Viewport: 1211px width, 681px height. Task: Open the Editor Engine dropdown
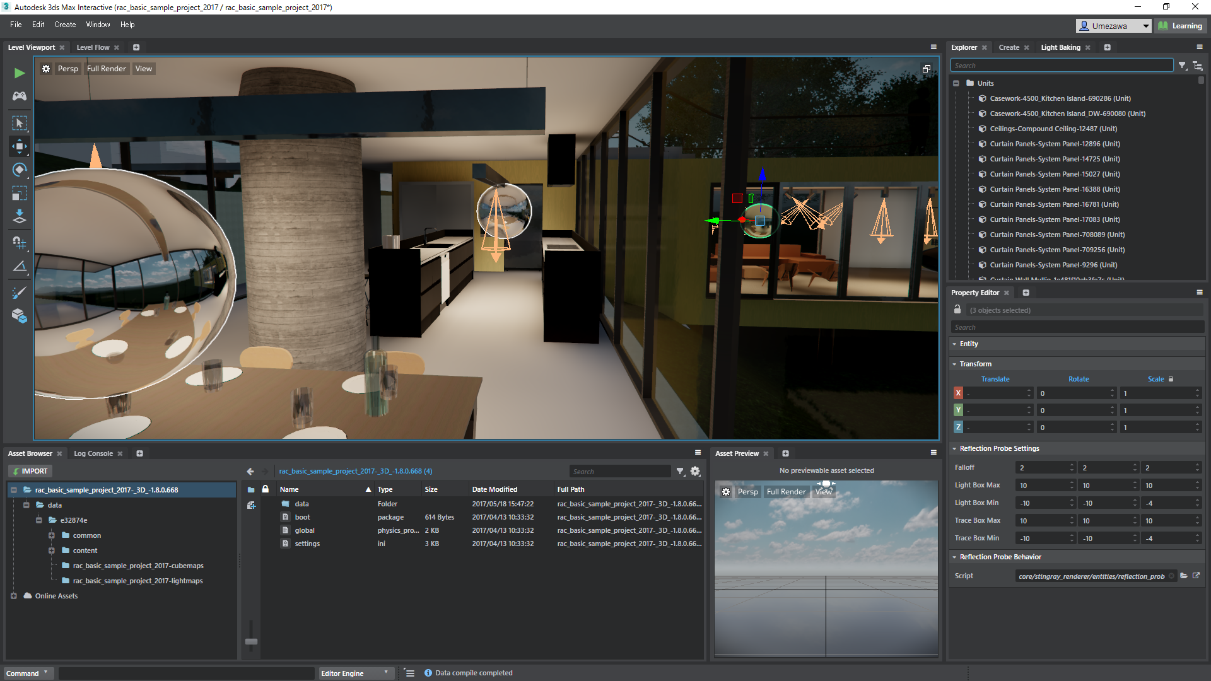pos(356,673)
